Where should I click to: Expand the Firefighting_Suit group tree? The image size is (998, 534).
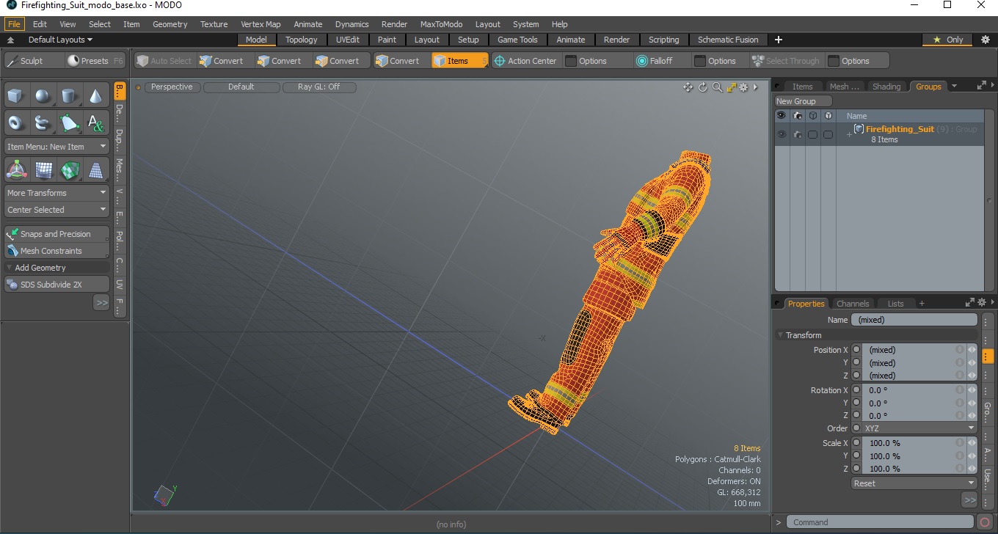pos(849,134)
